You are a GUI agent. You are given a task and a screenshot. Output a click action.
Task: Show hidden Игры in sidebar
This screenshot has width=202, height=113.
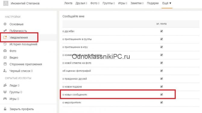[14, 99]
